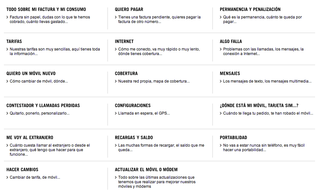Viewport: 319px width, 190px height.
Task: Open the 'Tarifas' section
Action: 14,41
